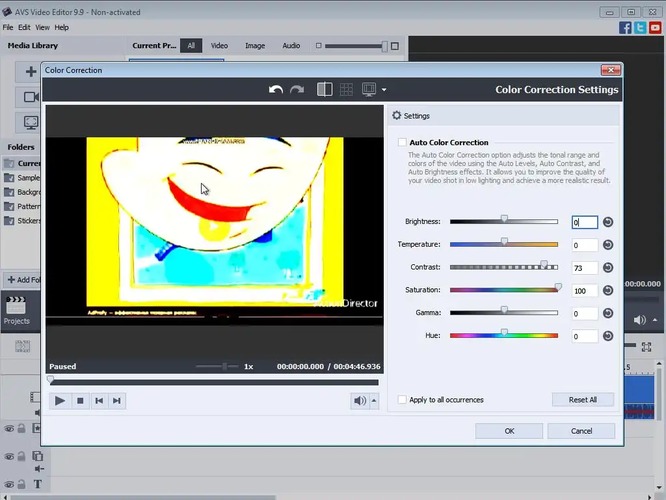
Task: Switch to the Video filter tab
Action: (x=219, y=46)
